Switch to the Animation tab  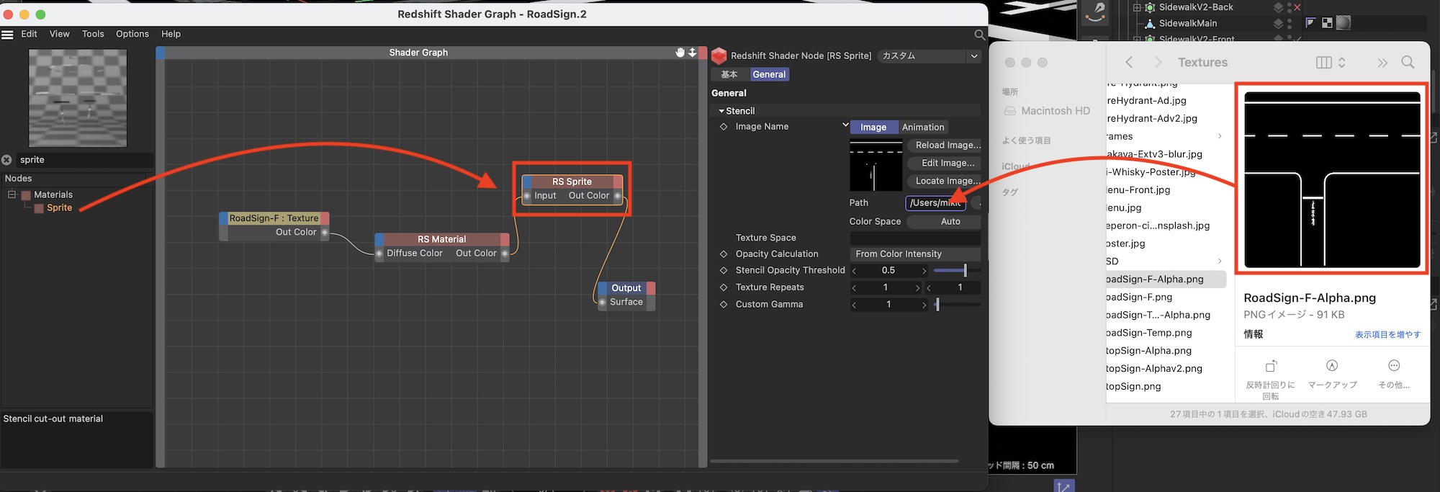click(922, 128)
